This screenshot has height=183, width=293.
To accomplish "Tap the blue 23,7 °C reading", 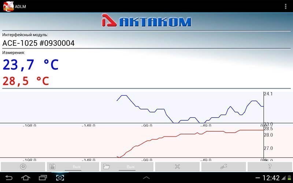I will tap(31, 65).
